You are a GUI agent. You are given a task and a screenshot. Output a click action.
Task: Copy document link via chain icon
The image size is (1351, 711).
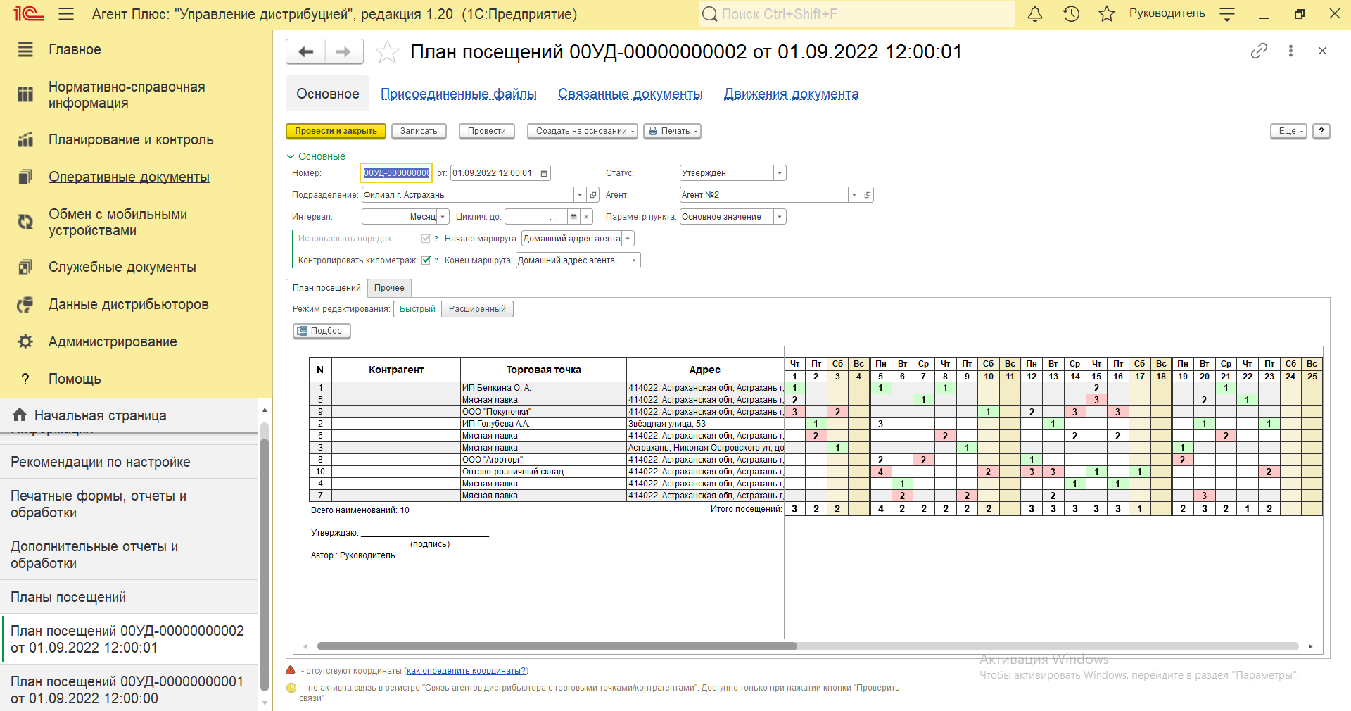point(1259,51)
